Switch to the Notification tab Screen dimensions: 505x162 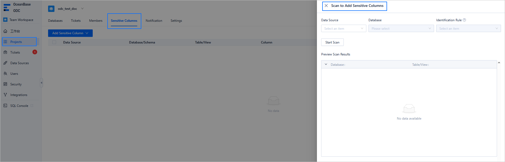coord(154,21)
